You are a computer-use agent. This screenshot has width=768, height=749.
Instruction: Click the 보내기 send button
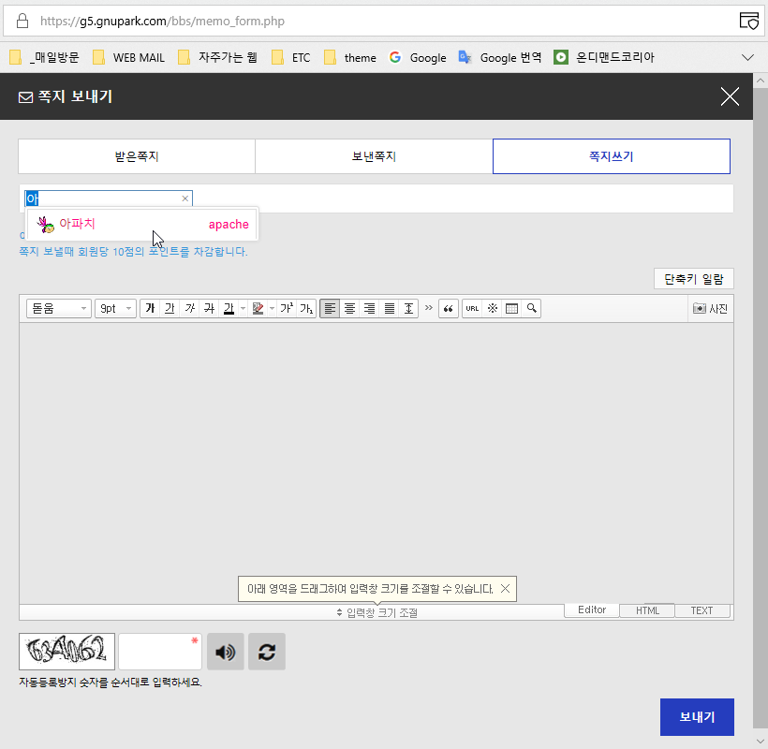pyautogui.click(x=696, y=717)
